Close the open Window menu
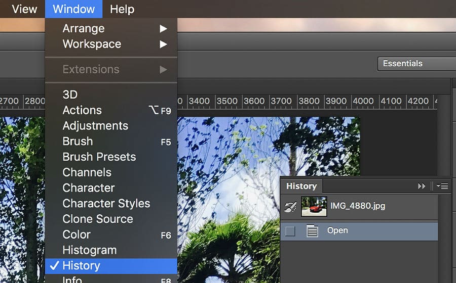This screenshot has height=283, width=456. 73,9
